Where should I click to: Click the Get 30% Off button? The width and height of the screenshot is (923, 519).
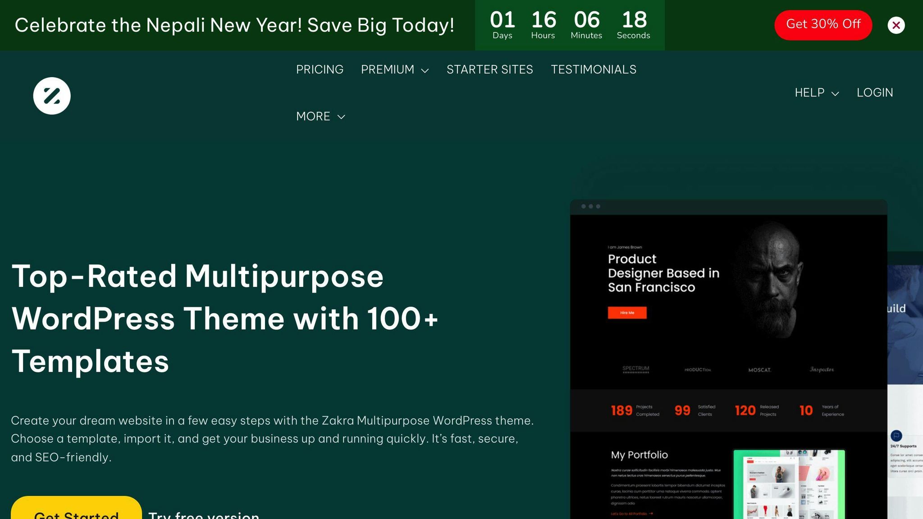(823, 25)
